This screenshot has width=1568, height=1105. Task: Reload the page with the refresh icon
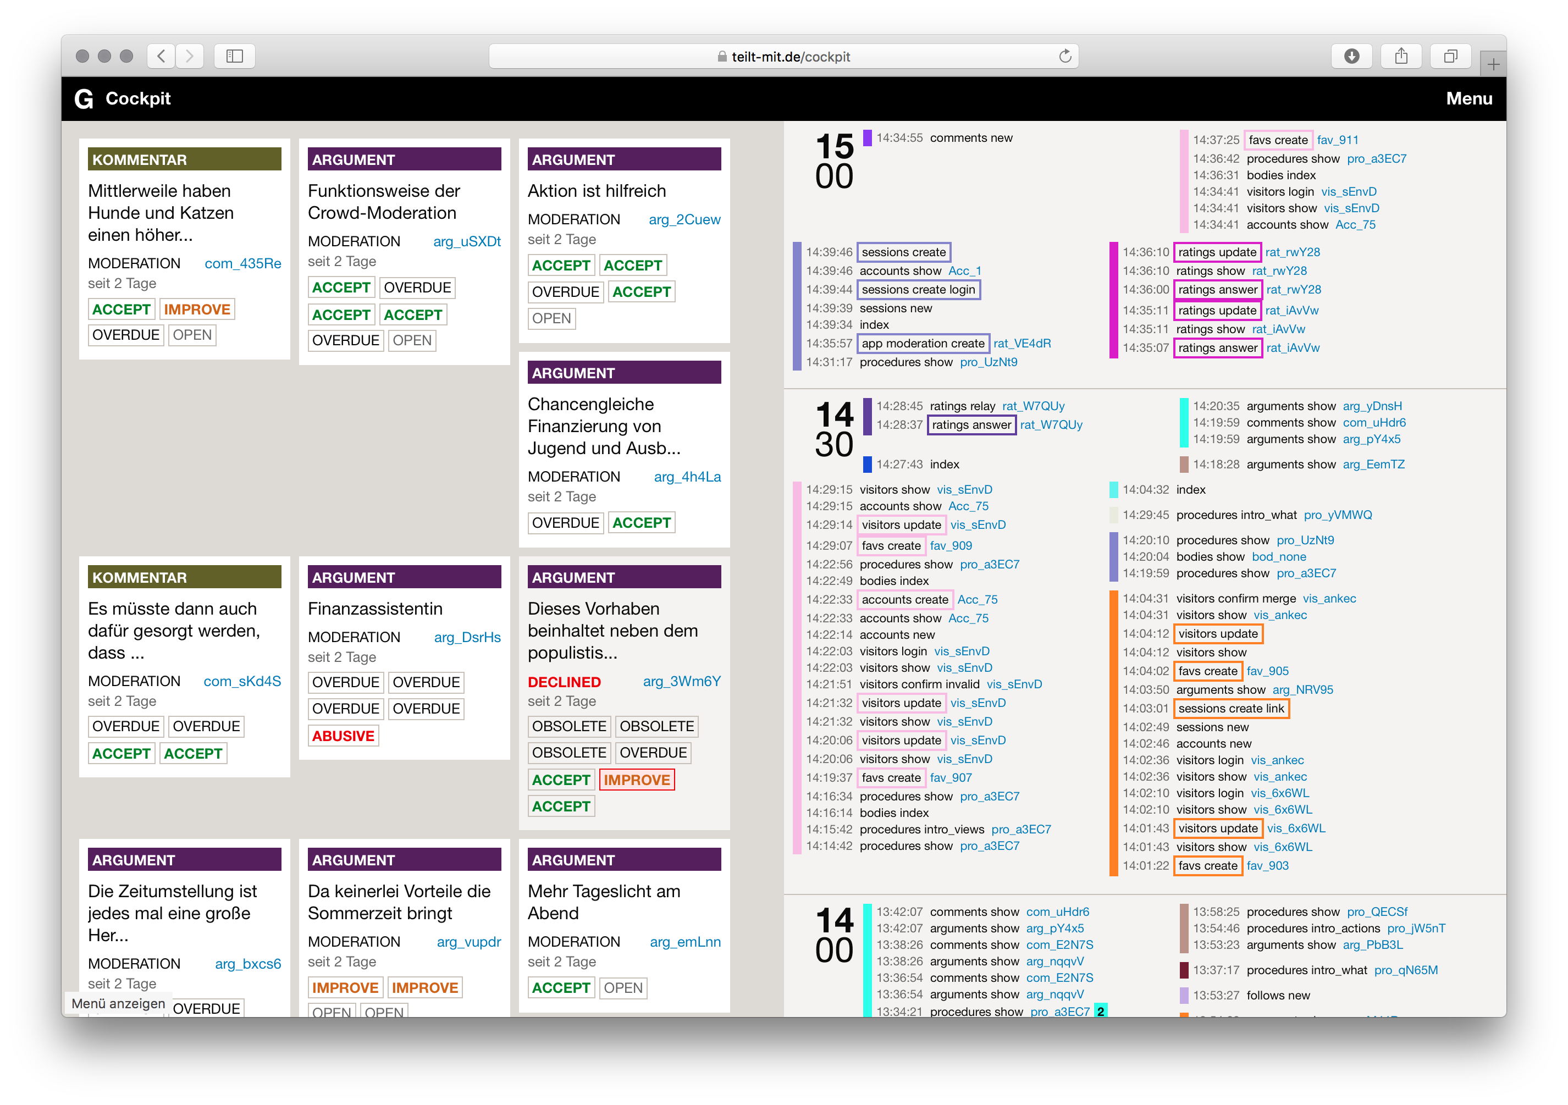(x=1065, y=56)
